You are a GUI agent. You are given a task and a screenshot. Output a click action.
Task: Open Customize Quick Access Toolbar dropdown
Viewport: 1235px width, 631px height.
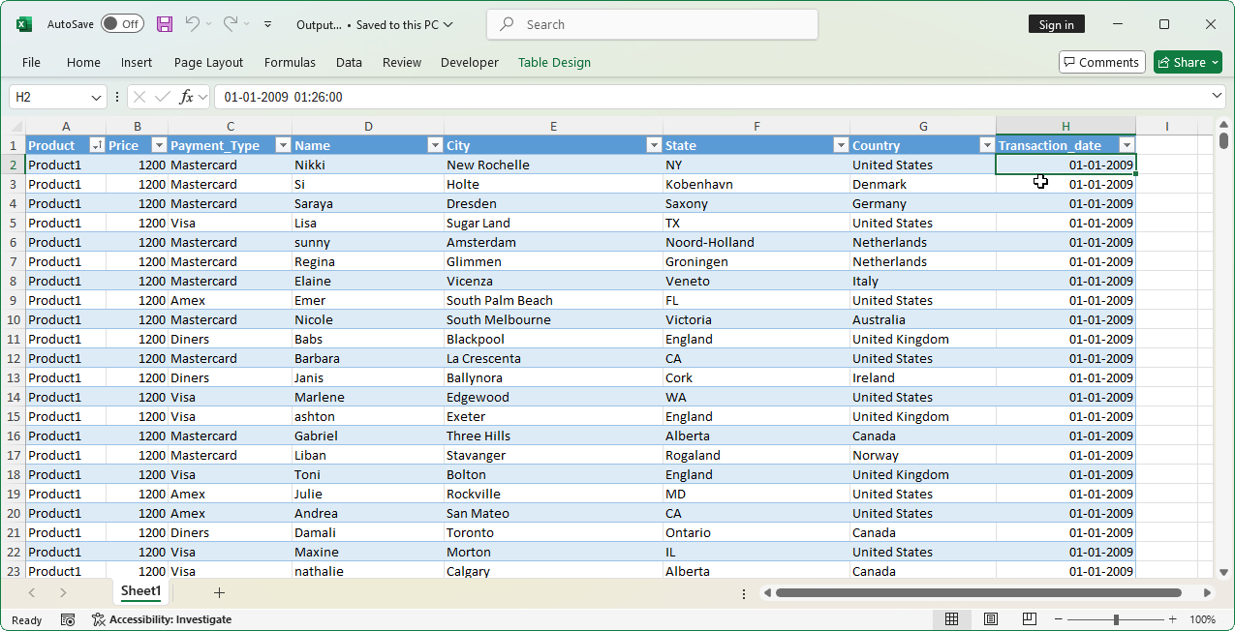(268, 24)
